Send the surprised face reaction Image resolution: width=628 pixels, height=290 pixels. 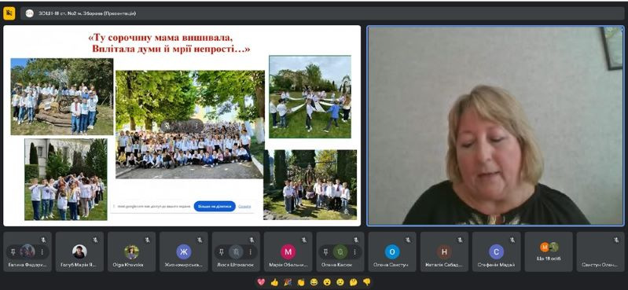coord(327,282)
